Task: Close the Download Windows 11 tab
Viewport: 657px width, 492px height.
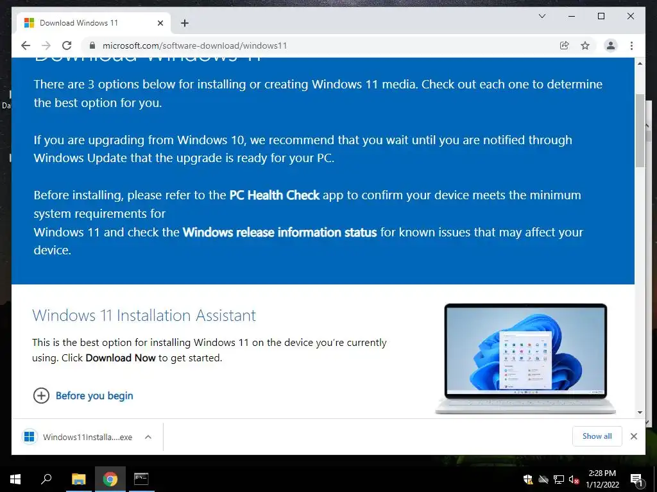Action: click(x=160, y=23)
